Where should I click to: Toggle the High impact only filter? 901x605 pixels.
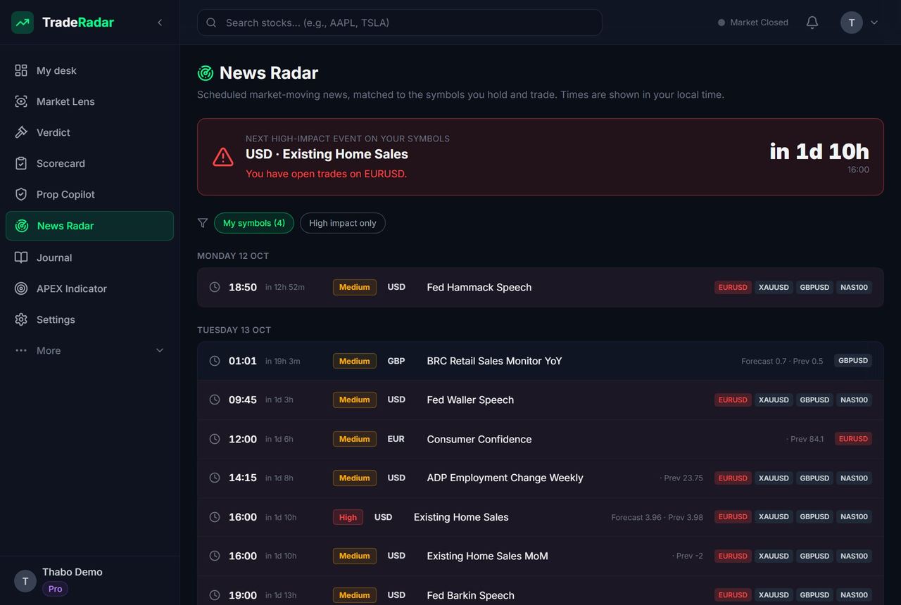pyautogui.click(x=343, y=223)
